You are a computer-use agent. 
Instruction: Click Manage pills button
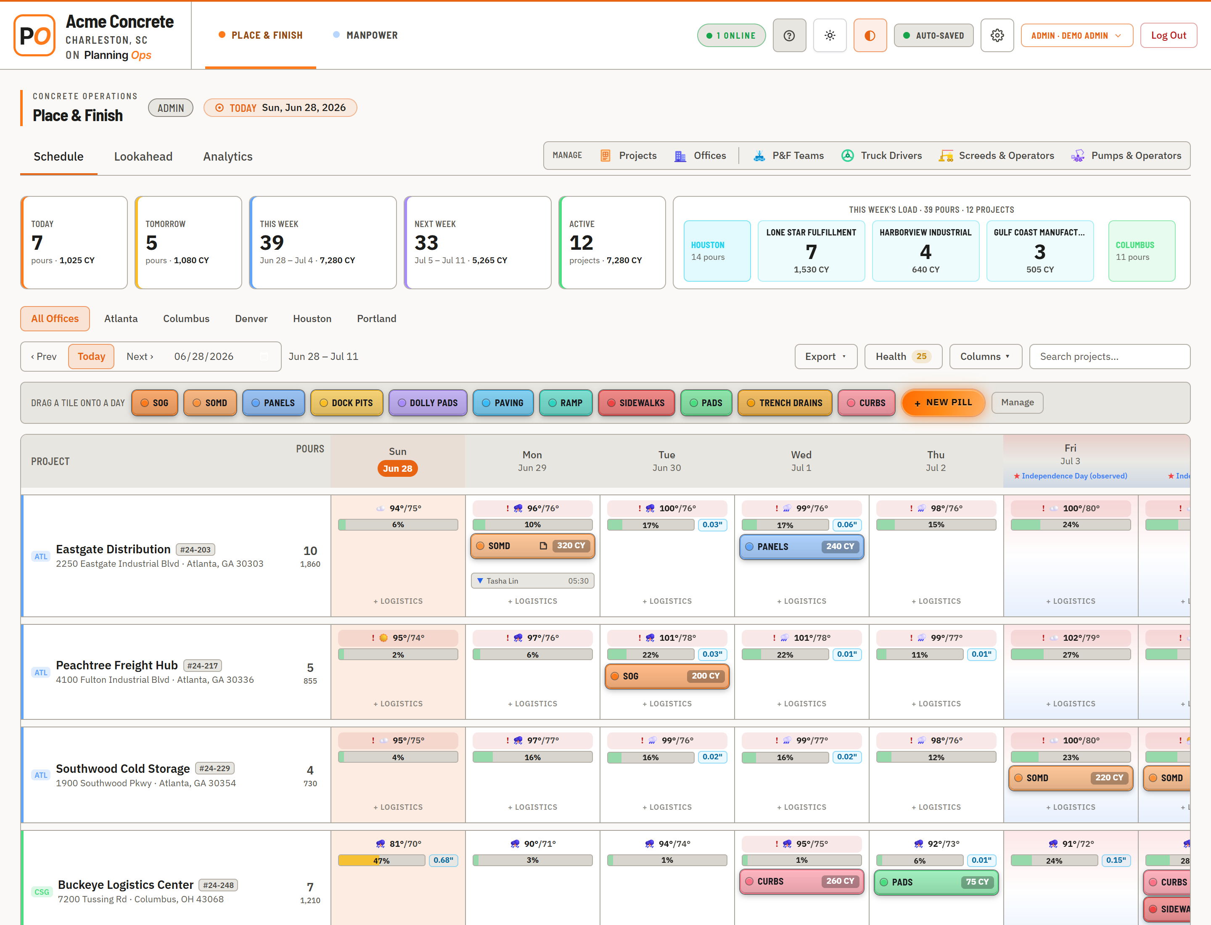tap(1017, 402)
